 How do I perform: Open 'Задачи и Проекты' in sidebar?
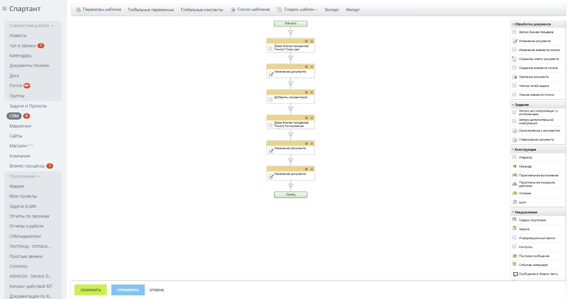tap(28, 106)
